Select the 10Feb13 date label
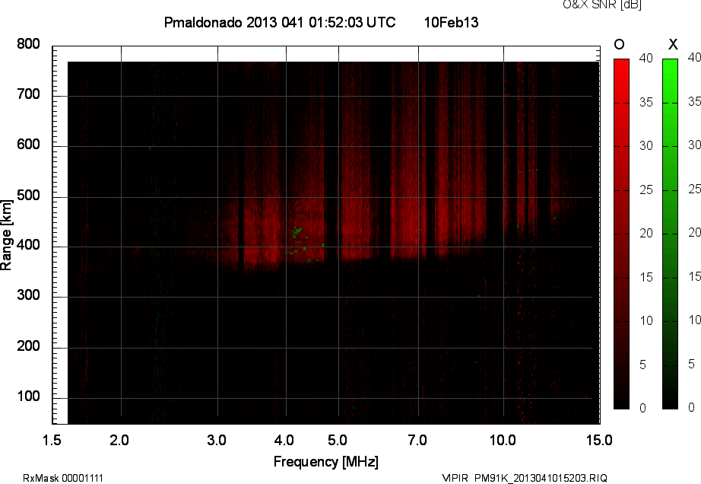Image resolution: width=701 pixels, height=484 pixels. [x=451, y=23]
